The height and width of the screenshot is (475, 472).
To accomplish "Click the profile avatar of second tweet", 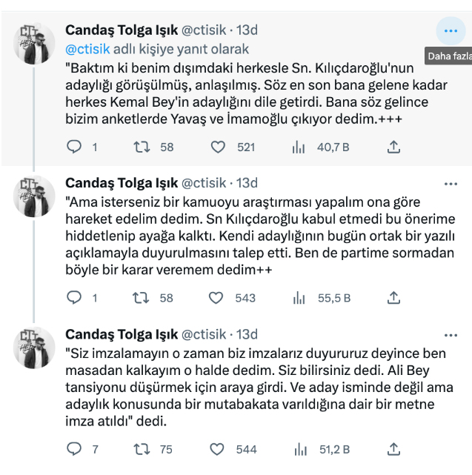I will pos(36,196).
